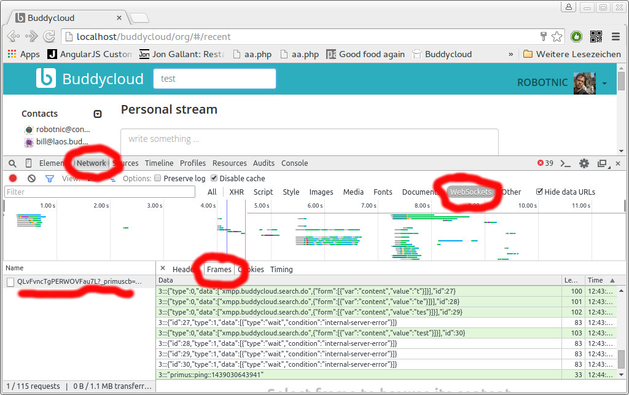Toggle the device mode phone icon
The height and width of the screenshot is (395, 629).
point(28,163)
